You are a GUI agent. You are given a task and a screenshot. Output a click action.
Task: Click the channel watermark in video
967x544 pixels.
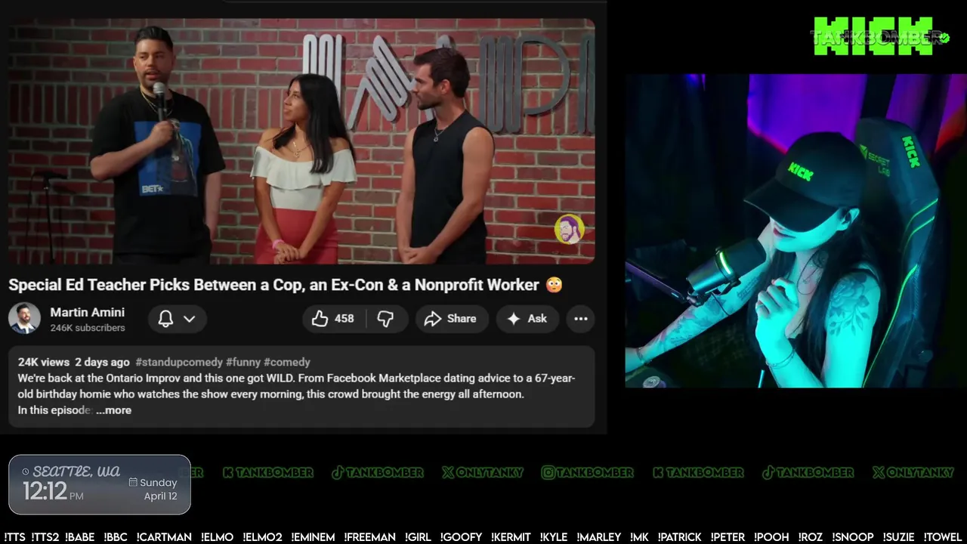coord(569,230)
